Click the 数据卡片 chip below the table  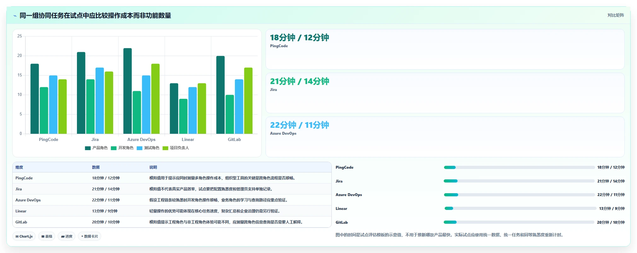pos(90,236)
